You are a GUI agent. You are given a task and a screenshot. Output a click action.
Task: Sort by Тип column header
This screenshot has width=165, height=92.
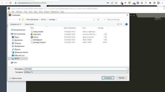[84, 28]
